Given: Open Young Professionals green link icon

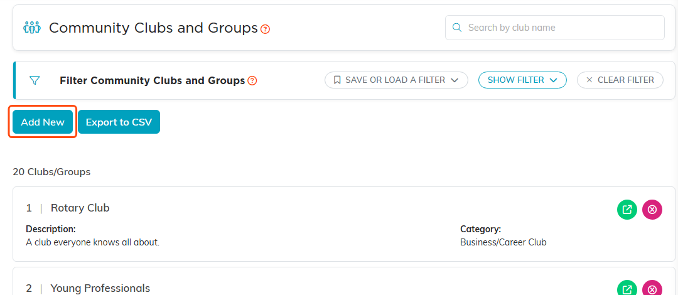Looking at the screenshot, I should 627,289.
